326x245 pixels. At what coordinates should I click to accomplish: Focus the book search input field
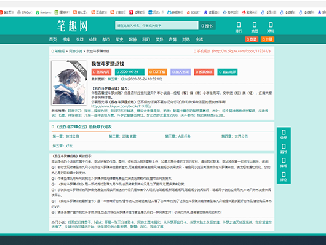coord(157,26)
